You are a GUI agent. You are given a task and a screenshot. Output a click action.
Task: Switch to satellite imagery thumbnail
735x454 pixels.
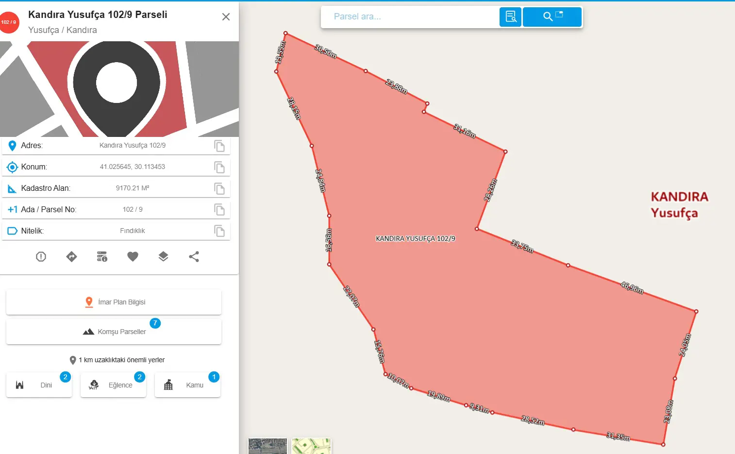267,446
